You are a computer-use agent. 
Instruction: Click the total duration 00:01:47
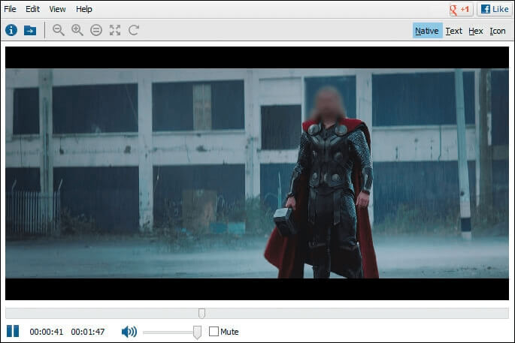tap(88, 332)
